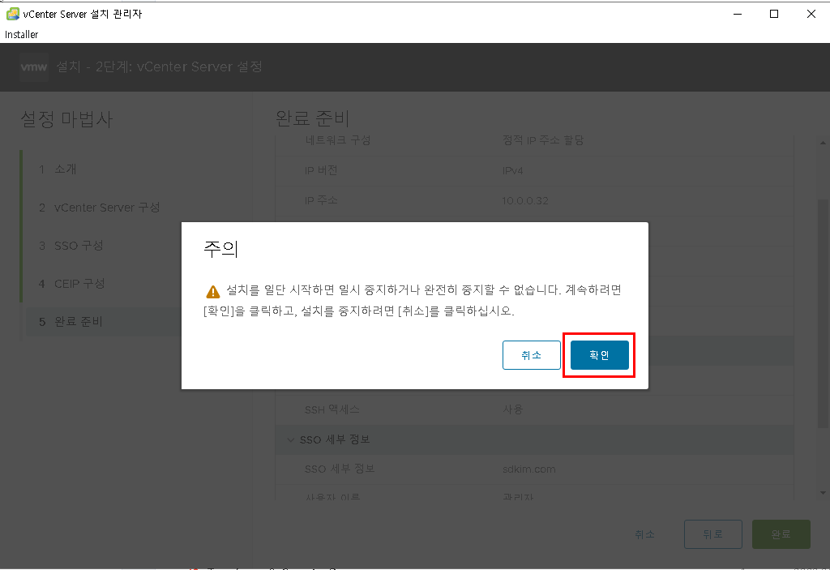Click the 뒤로 button
This screenshot has height=570, width=830.
click(713, 534)
